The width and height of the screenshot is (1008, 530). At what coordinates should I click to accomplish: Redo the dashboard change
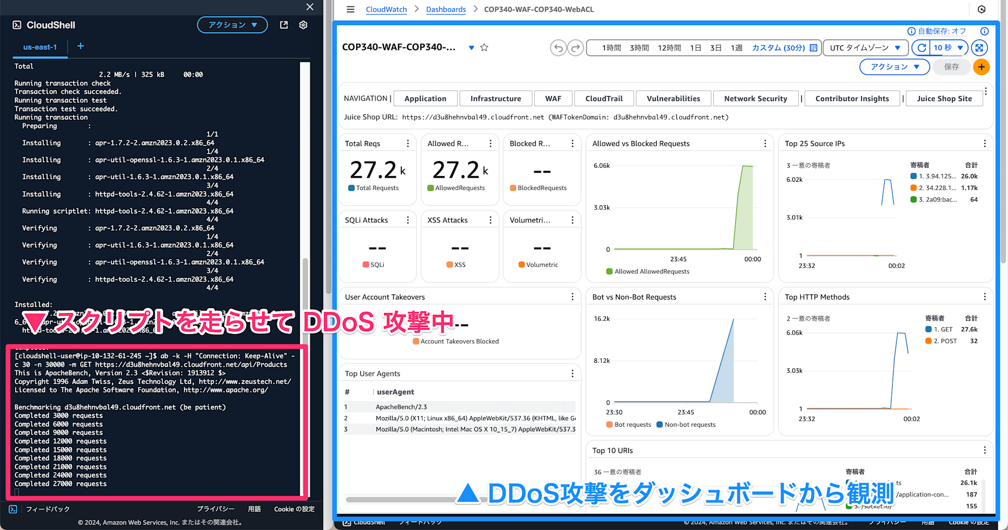pyautogui.click(x=575, y=48)
